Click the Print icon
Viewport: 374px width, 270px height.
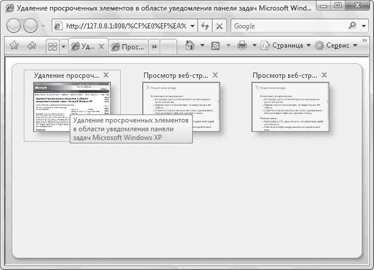[x=242, y=46]
